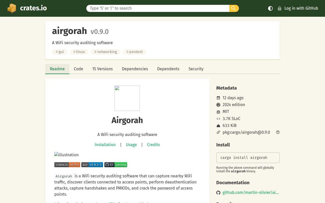Click the aur v0.8.1-1 badge
The width and height of the screenshot is (325, 203).
92,165
